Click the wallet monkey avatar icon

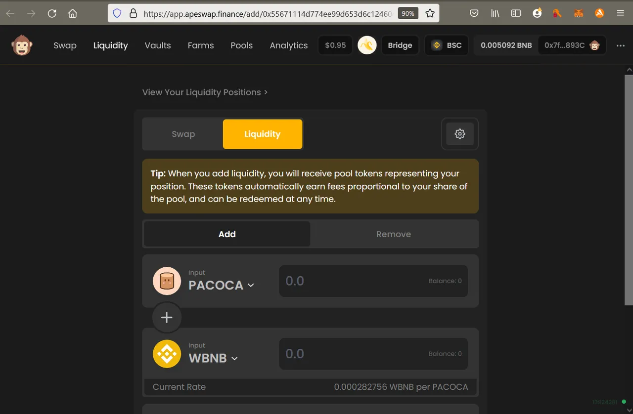point(594,45)
